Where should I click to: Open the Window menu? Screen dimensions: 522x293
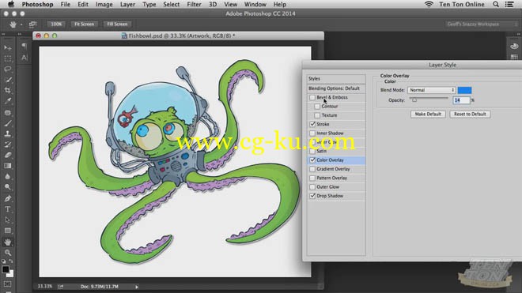click(255, 4)
